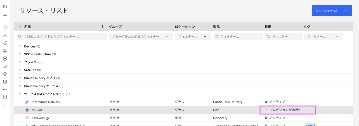Screen dimensions: 359x126
Task: Open the Kubernetes cube icon in sidebar
Action: (5, 59)
